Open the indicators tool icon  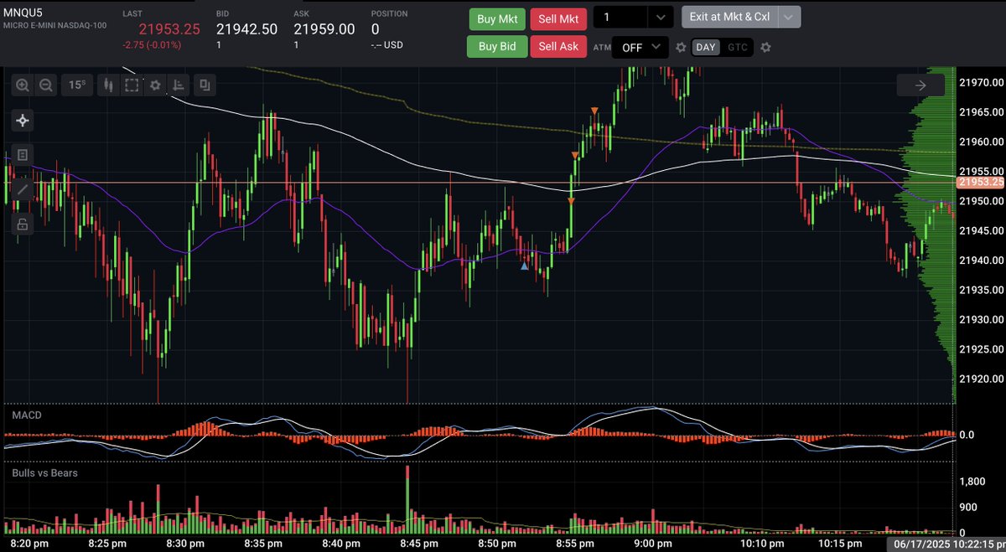pos(179,85)
